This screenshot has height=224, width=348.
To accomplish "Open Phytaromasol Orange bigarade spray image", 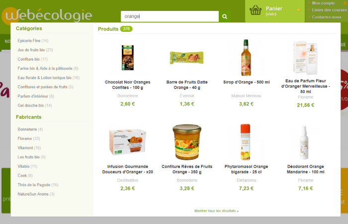I will coord(246,142).
